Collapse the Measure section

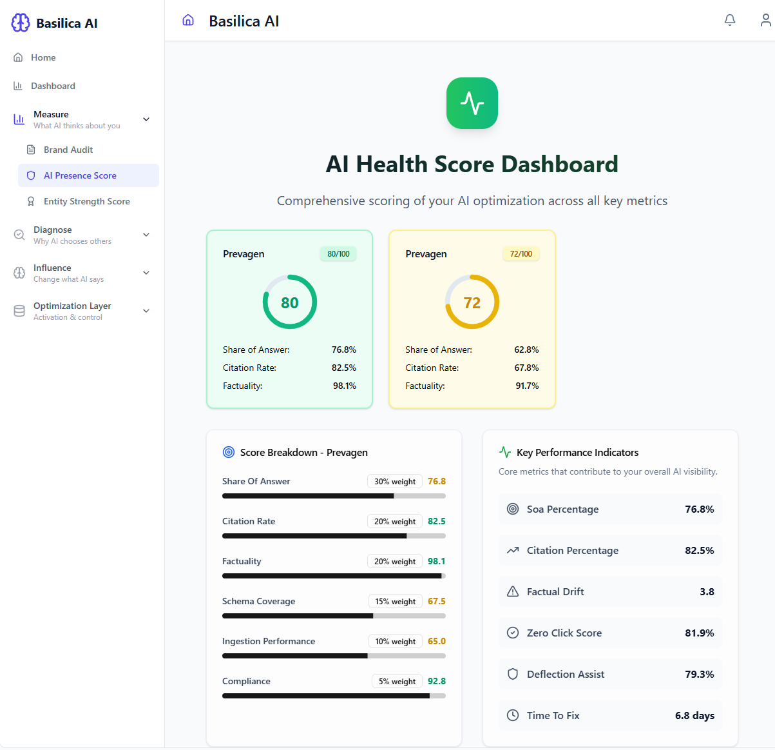146,119
